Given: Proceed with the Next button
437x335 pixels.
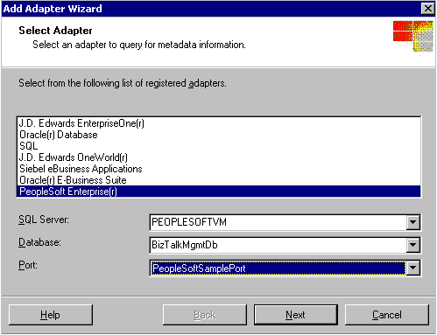Looking at the screenshot, I should 296,315.
